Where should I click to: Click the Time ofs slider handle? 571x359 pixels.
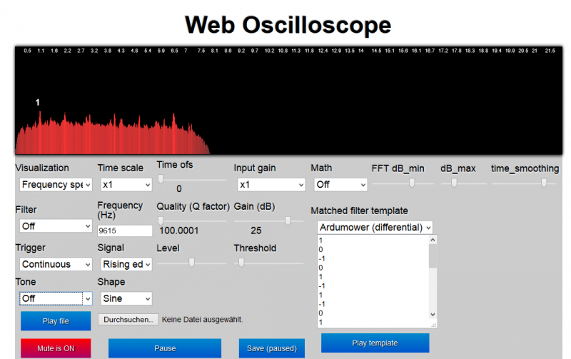pos(160,178)
